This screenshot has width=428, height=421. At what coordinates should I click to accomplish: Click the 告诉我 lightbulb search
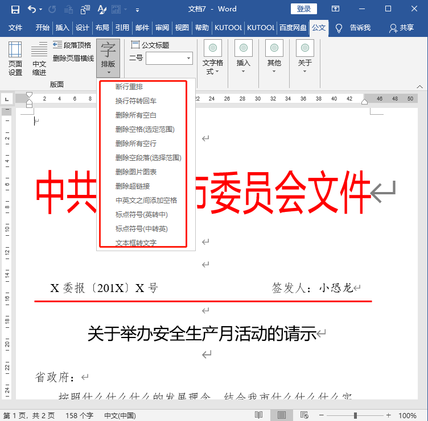(353, 27)
